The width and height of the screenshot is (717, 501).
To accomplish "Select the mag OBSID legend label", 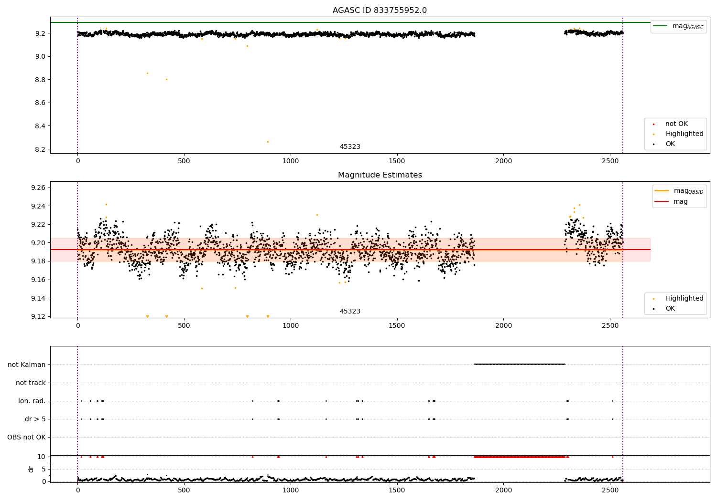I will click(x=688, y=191).
